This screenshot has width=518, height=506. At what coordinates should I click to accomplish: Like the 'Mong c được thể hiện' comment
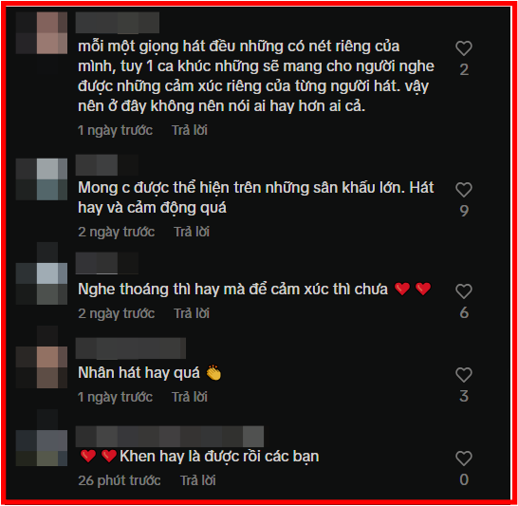pyautogui.click(x=464, y=190)
